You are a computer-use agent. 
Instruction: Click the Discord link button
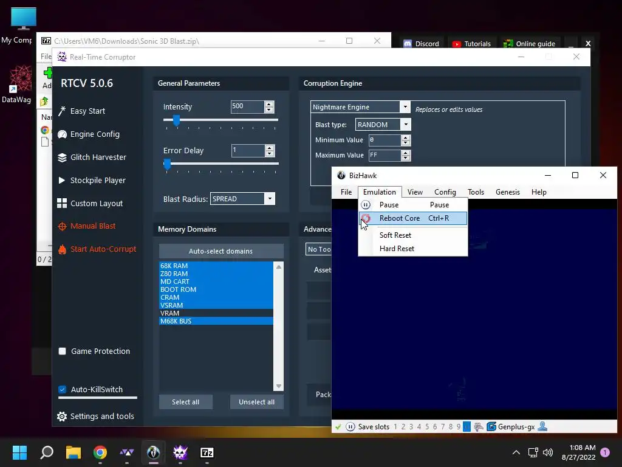coord(422,44)
